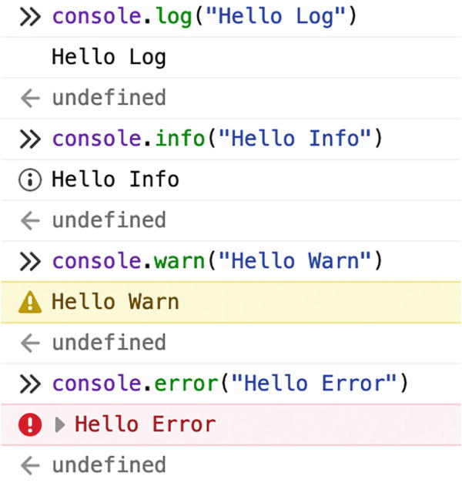
Task: Click the input chevrons before console.error
Action: (x=28, y=384)
